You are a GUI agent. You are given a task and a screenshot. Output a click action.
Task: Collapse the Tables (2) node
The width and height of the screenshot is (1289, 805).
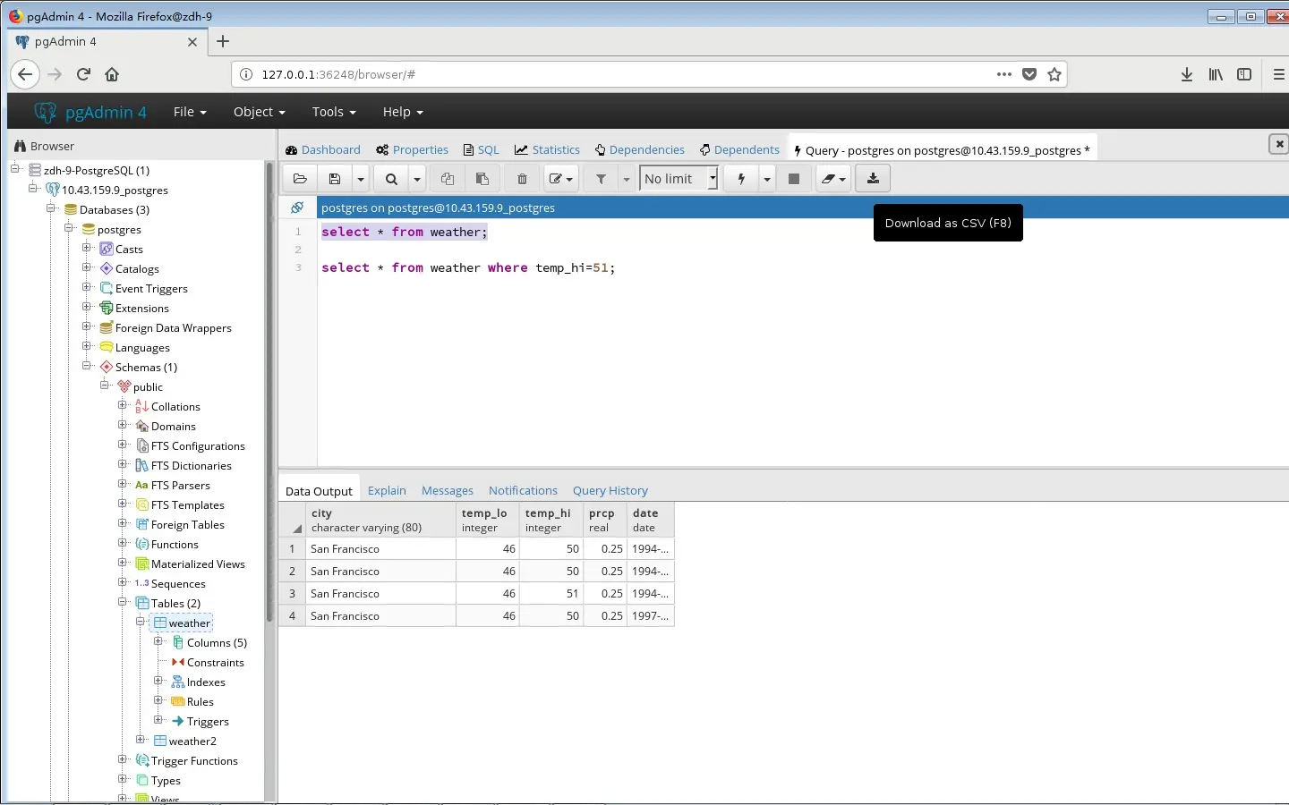[x=123, y=602]
